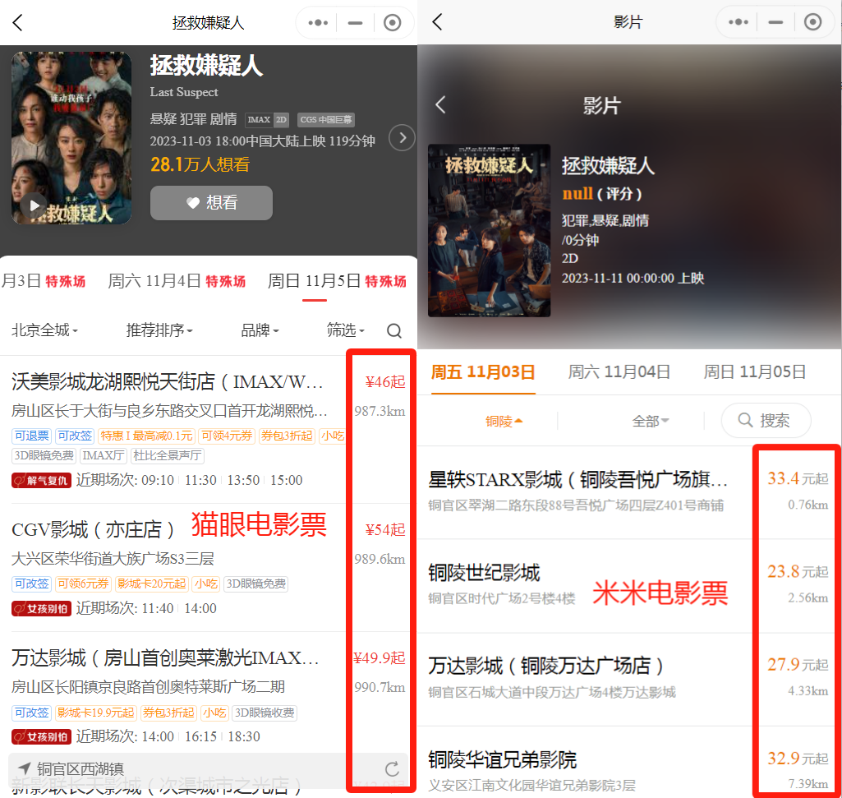Go back using the top arrow in 影片 panel
This screenshot has width=842, height=798.
[x=438, y=22]
